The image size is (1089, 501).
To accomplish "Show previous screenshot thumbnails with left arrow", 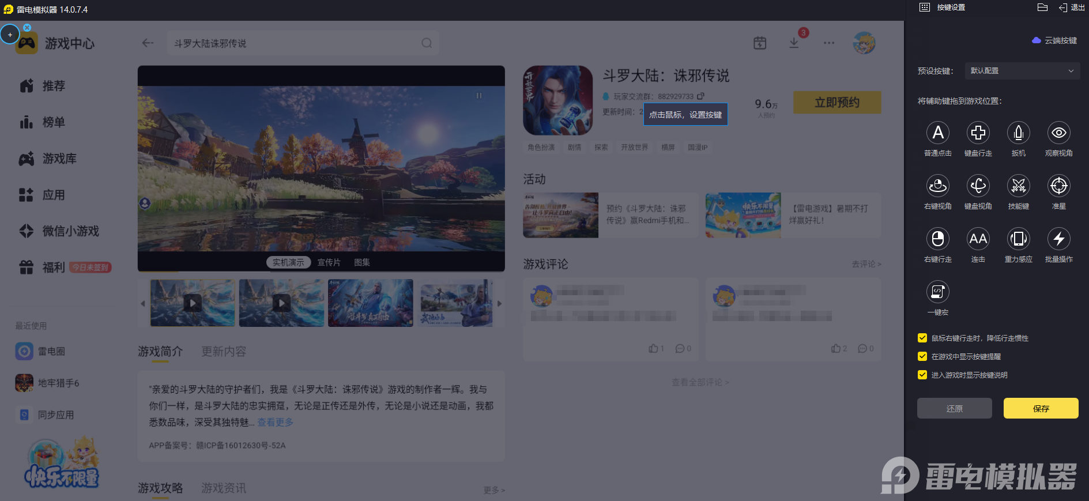I will 143,303.
